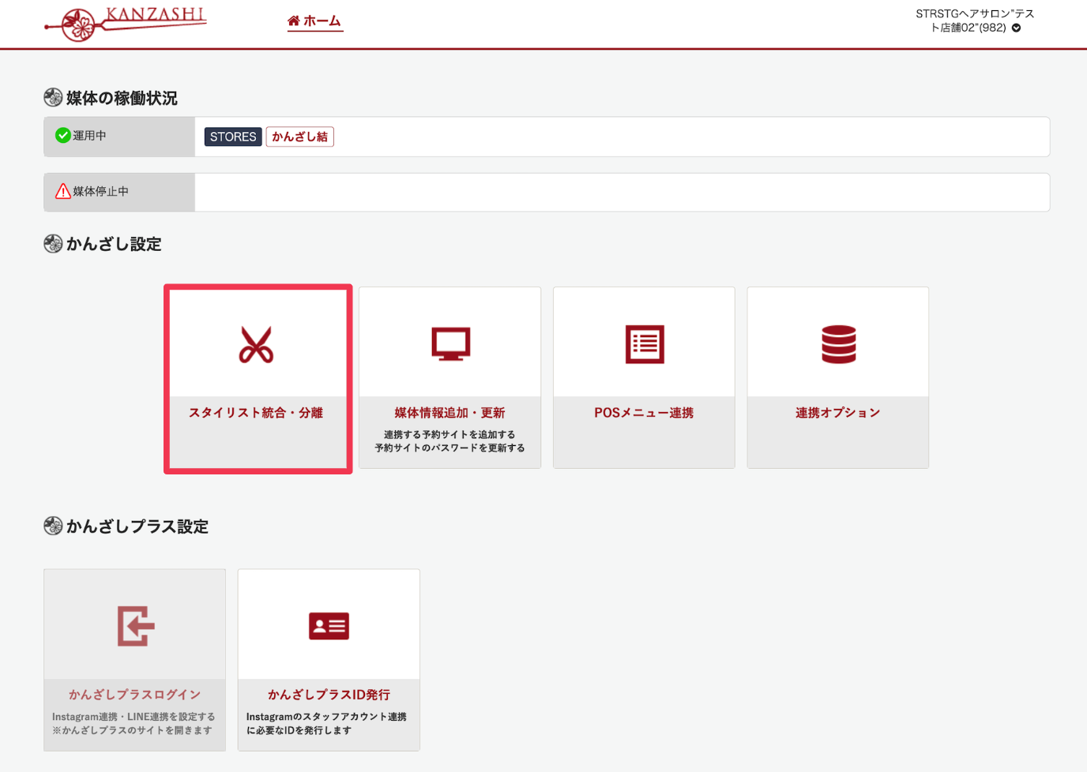Click flower icon beside 媒体の稼働状況 heading
This screenshot has width=1087, height=772.
click(53, 97)
